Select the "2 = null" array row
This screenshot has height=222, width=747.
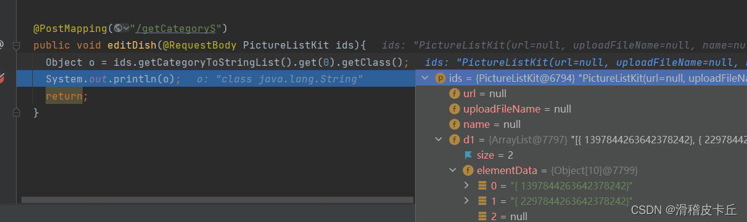(x=581, y=215)
